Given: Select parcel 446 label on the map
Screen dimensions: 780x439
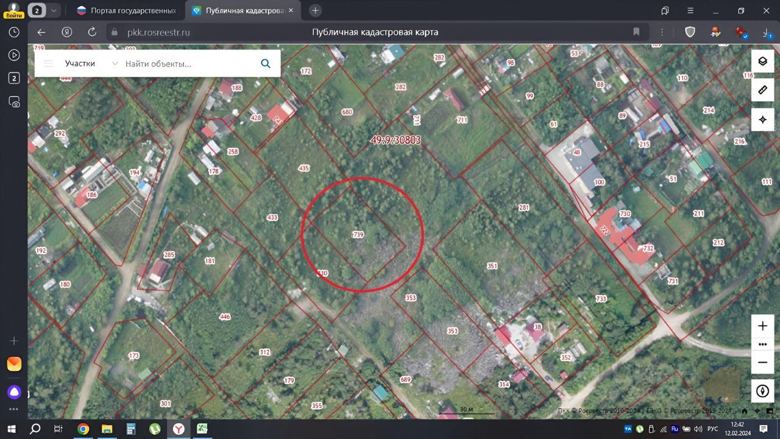Looking at the screenshot, I should point(225,316).
